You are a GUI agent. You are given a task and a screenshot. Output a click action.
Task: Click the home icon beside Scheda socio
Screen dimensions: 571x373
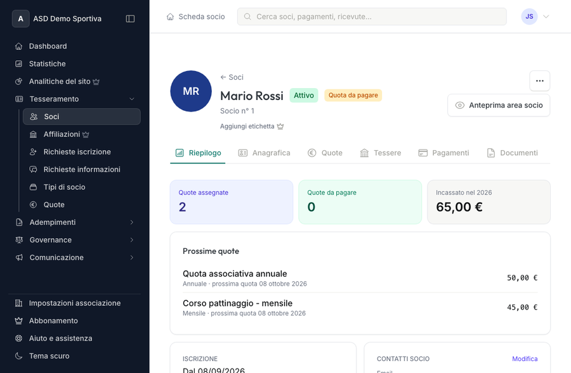click(x=170, y=16)
